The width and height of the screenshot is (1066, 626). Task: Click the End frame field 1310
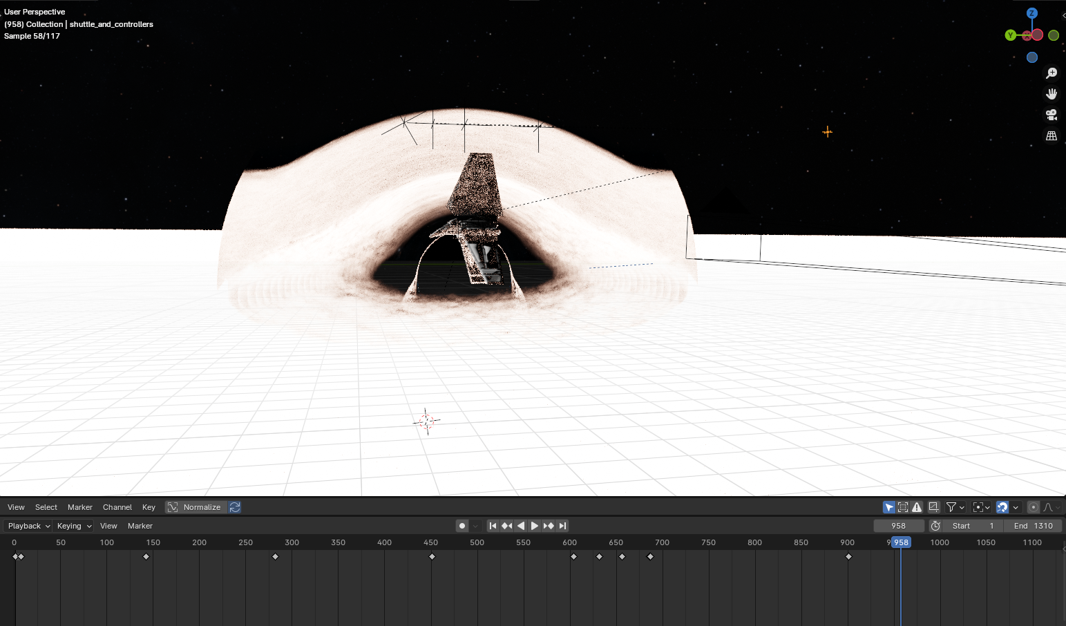pyautogui.click(x=1033, y=526)
